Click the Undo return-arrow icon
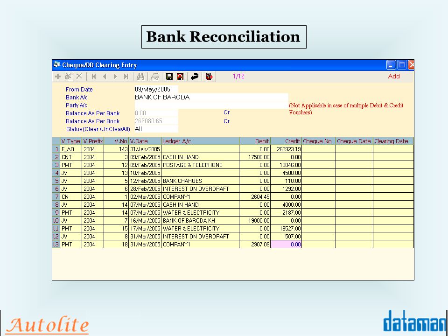 195,77
